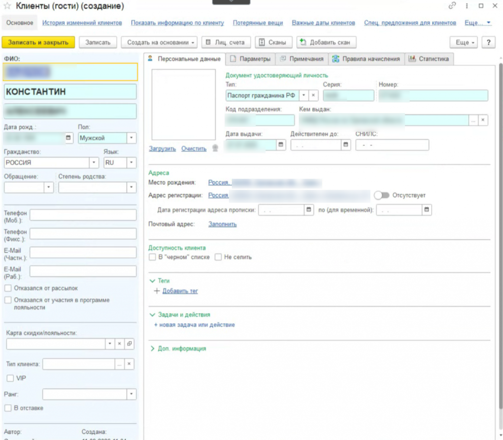The height and width of the screenshot is (440, 503).
Task: Open the Статистика tab
Action: click(x=429, y=59)
